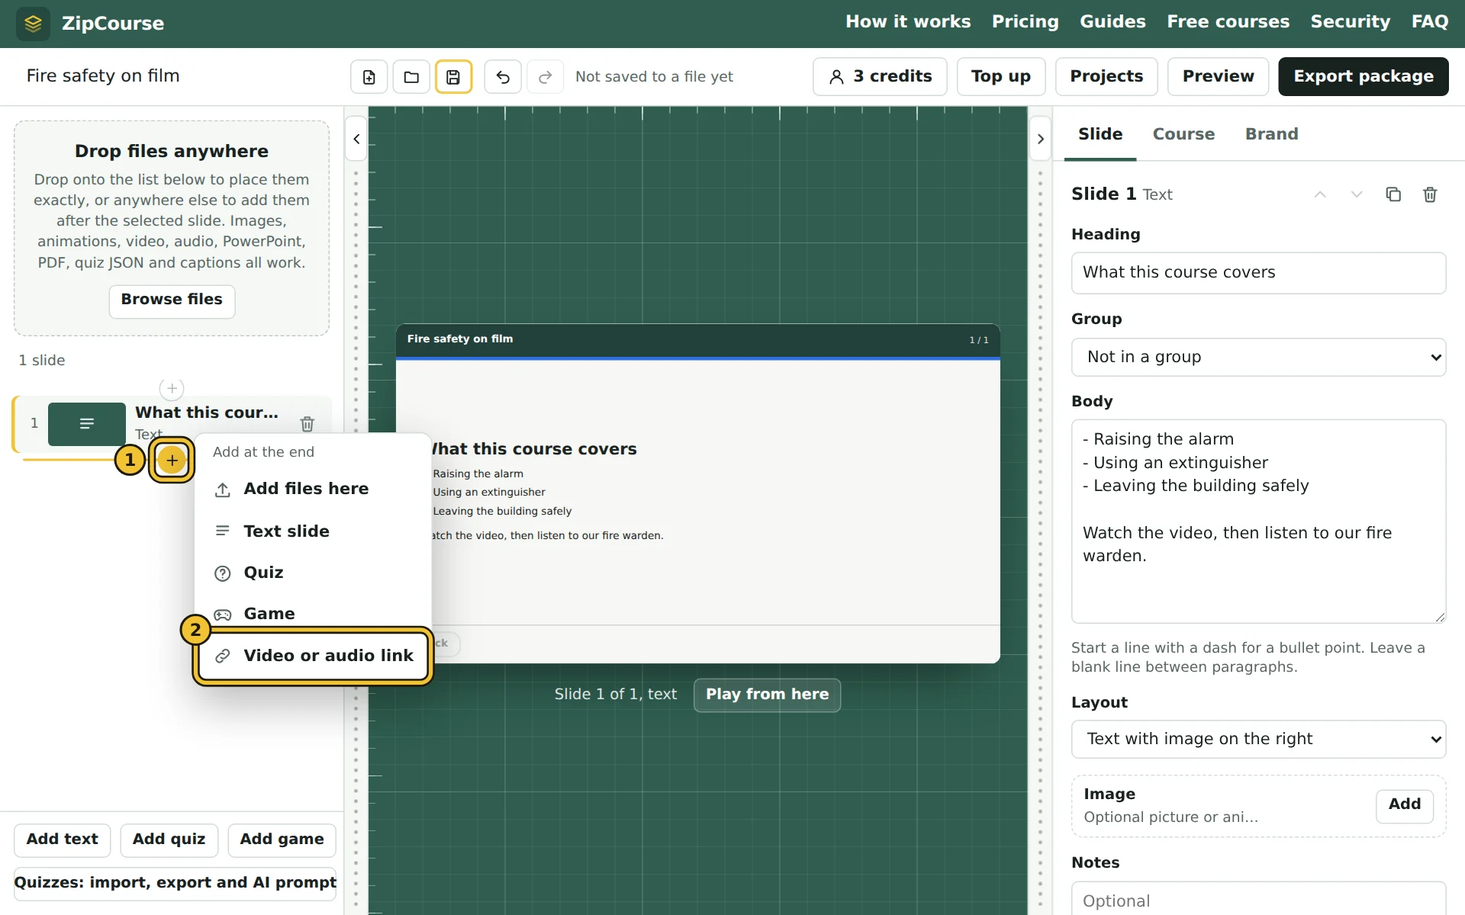Switch to the Slide tab

1100,134
